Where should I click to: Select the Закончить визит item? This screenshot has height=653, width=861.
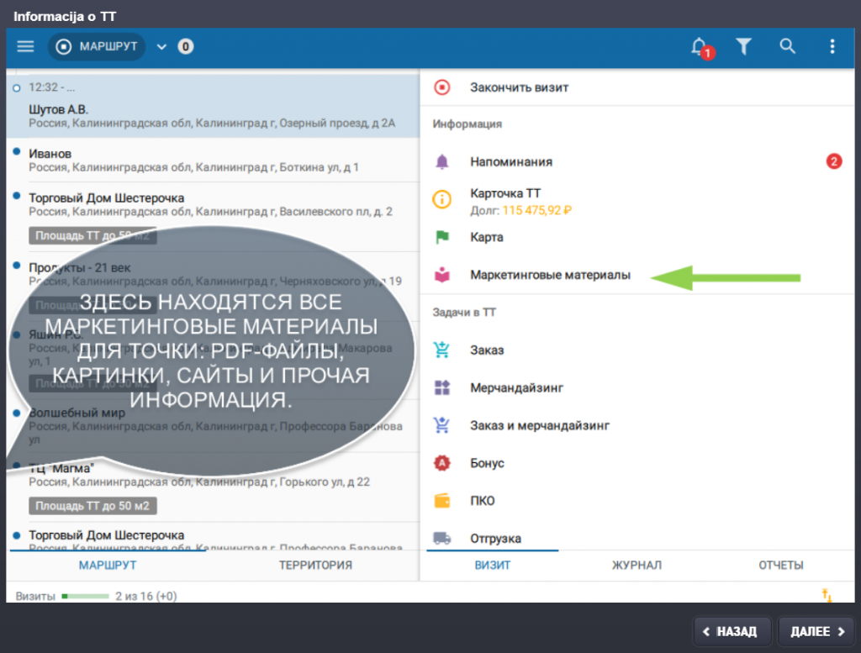pyautogui.click(x=637, y=87)
